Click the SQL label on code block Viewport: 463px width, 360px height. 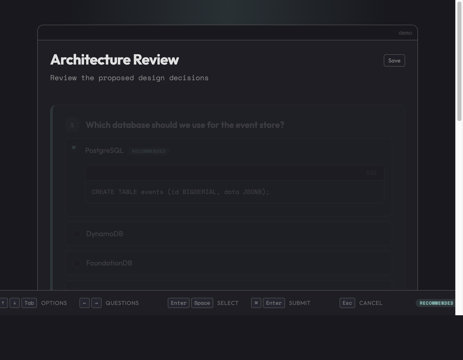pyautogui.click(x=371, y=173)
